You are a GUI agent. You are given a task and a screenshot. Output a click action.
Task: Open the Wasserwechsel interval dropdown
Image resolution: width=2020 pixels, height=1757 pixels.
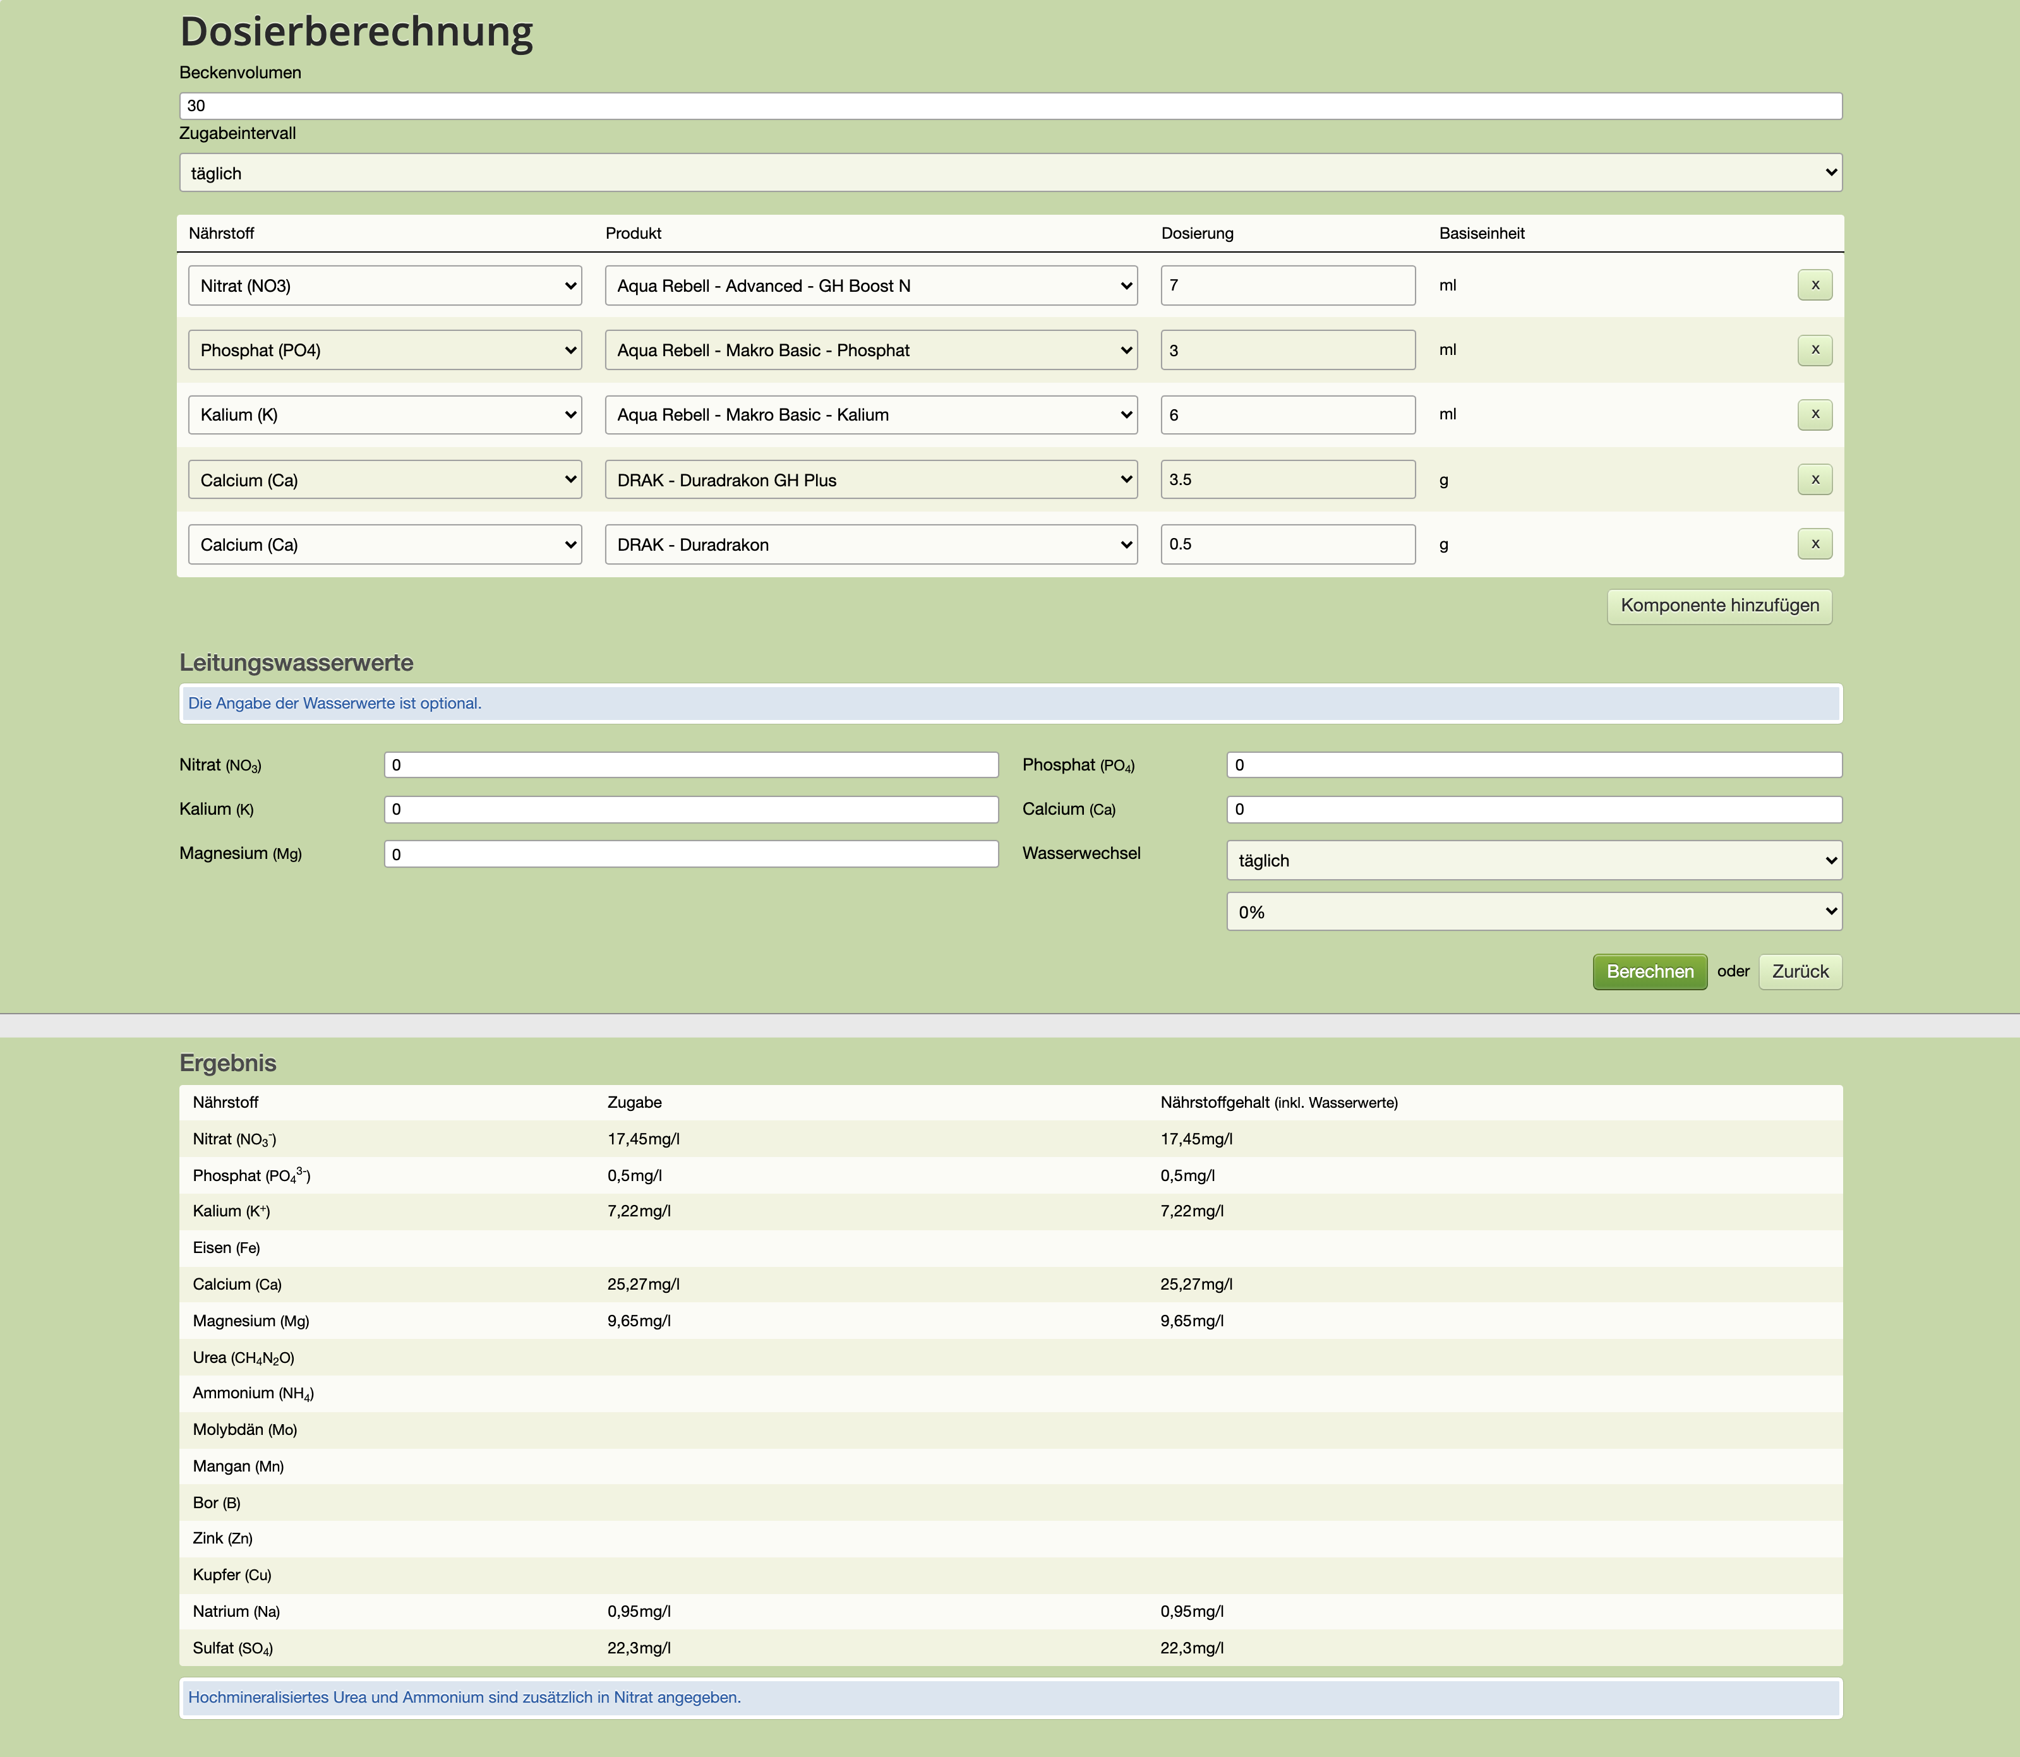(x=1534, y=860)
